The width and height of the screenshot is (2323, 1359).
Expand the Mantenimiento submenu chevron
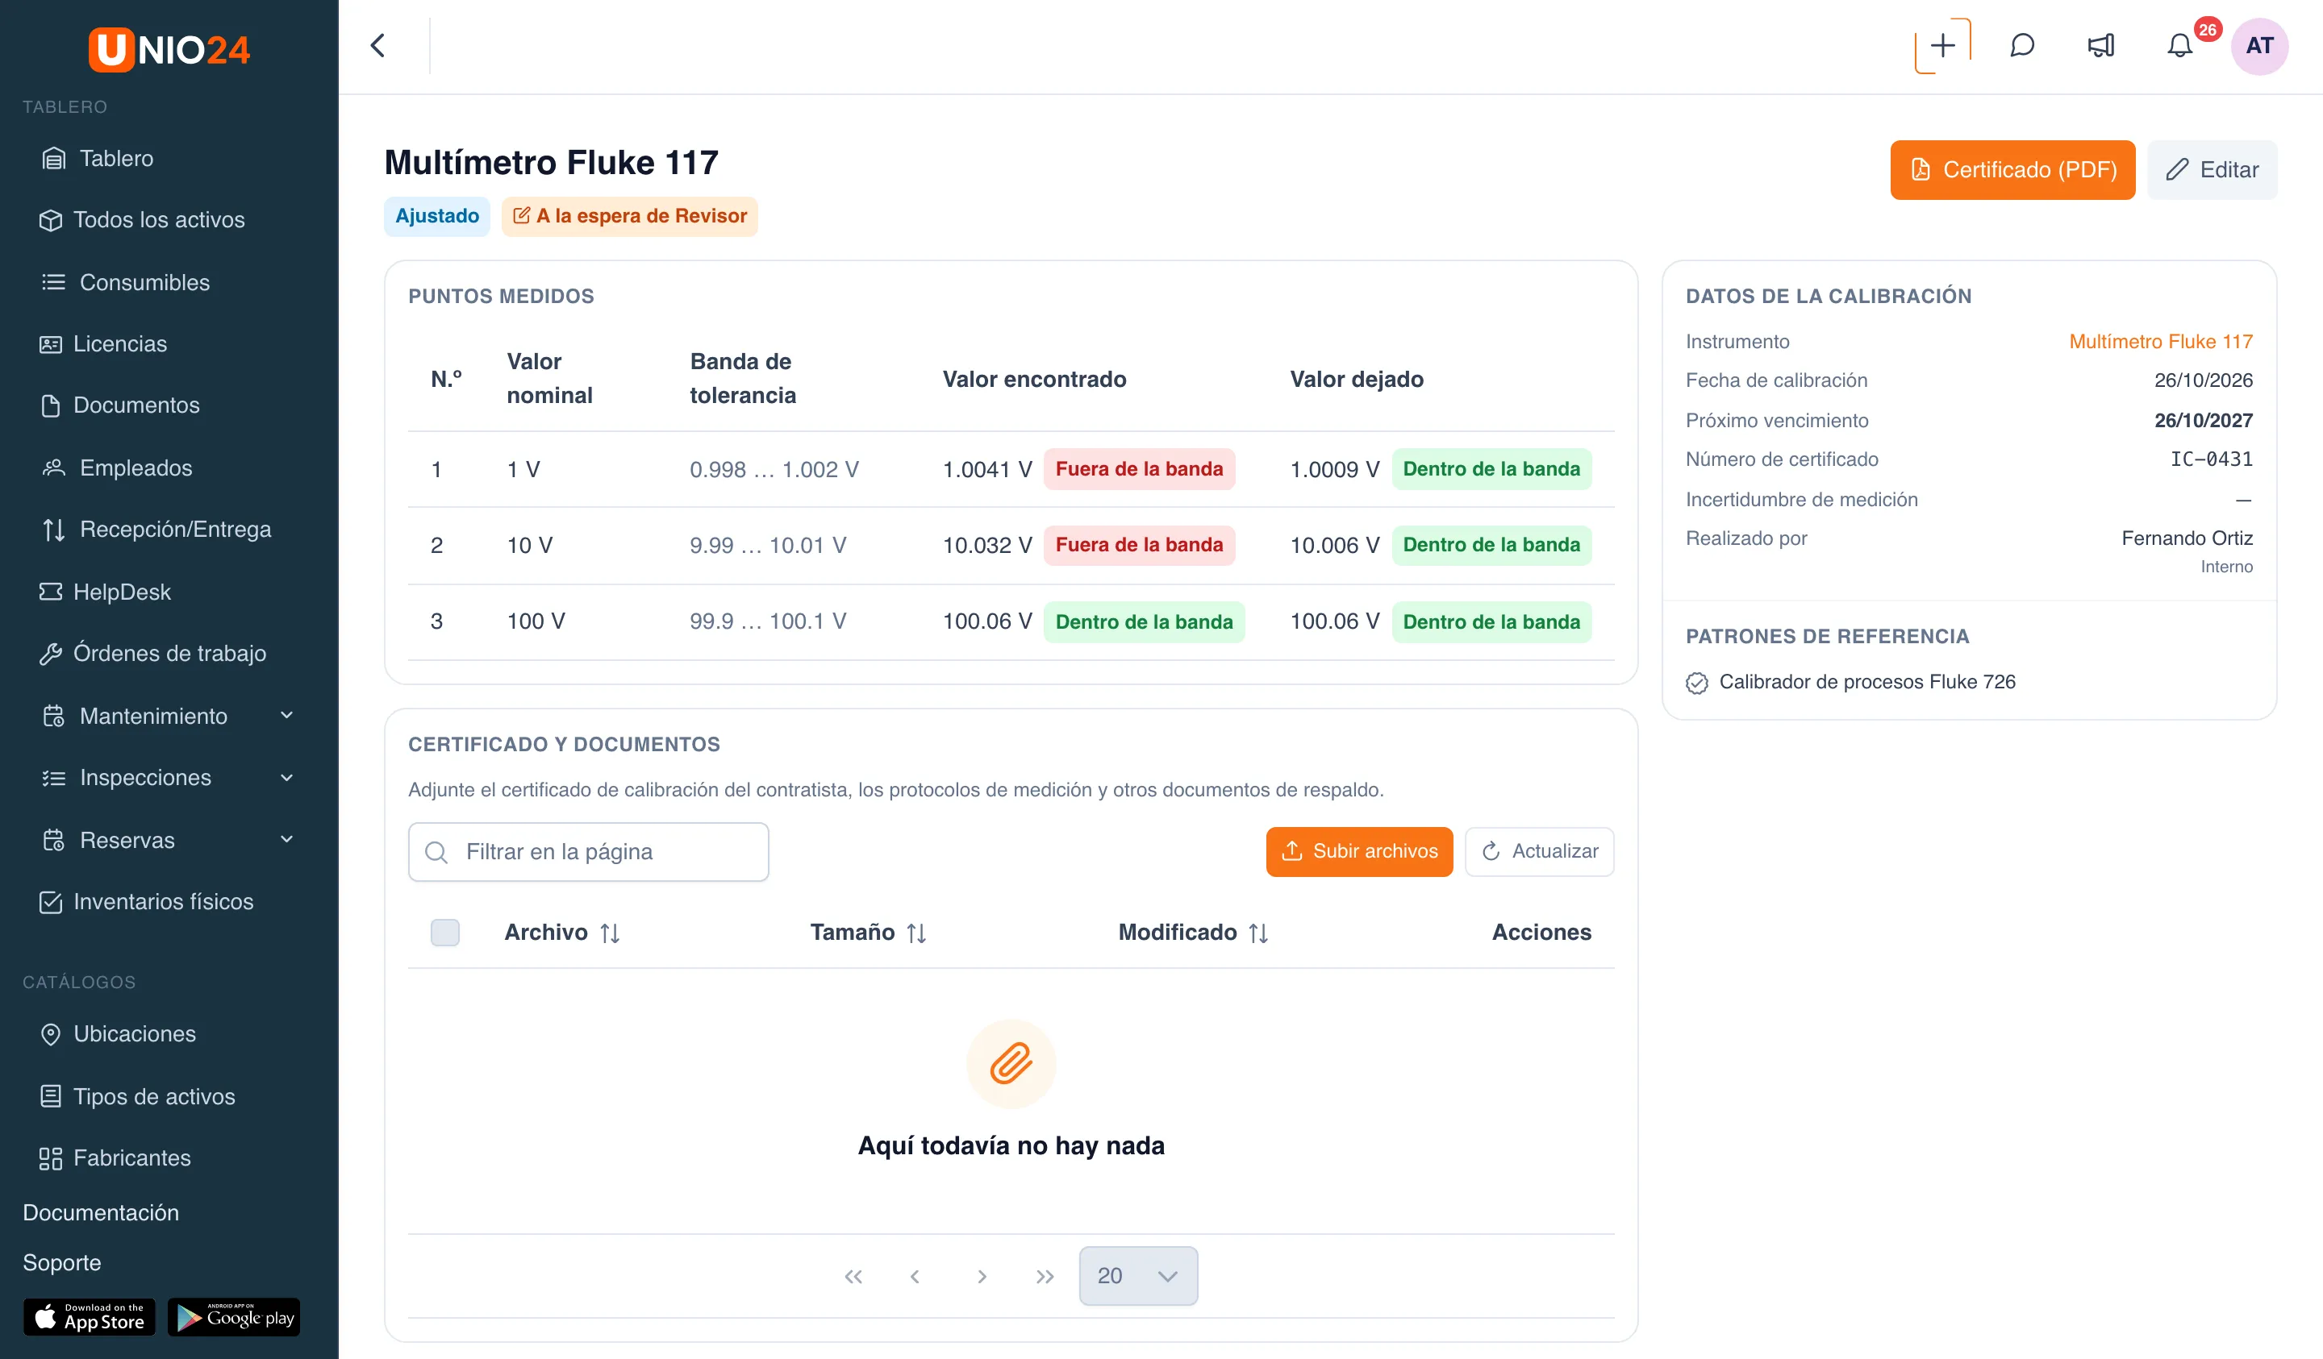[x=286, y=715]
